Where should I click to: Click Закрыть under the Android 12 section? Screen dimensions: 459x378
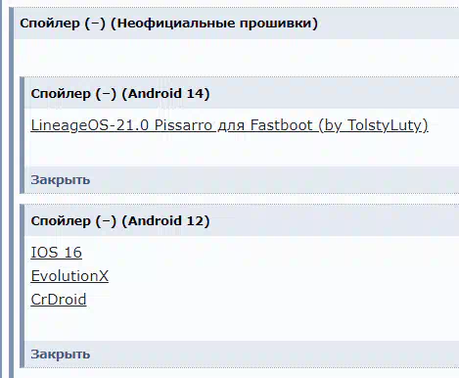pyautogui.click(x=61, y=354)
